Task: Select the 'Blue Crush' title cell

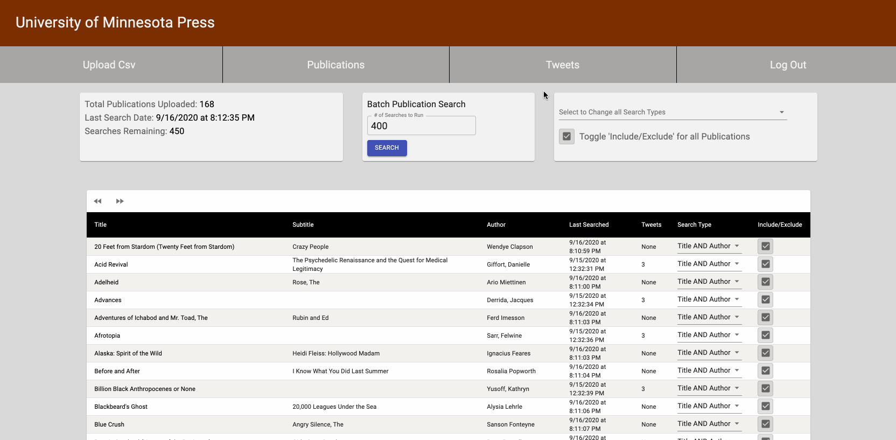Action: 109,424
